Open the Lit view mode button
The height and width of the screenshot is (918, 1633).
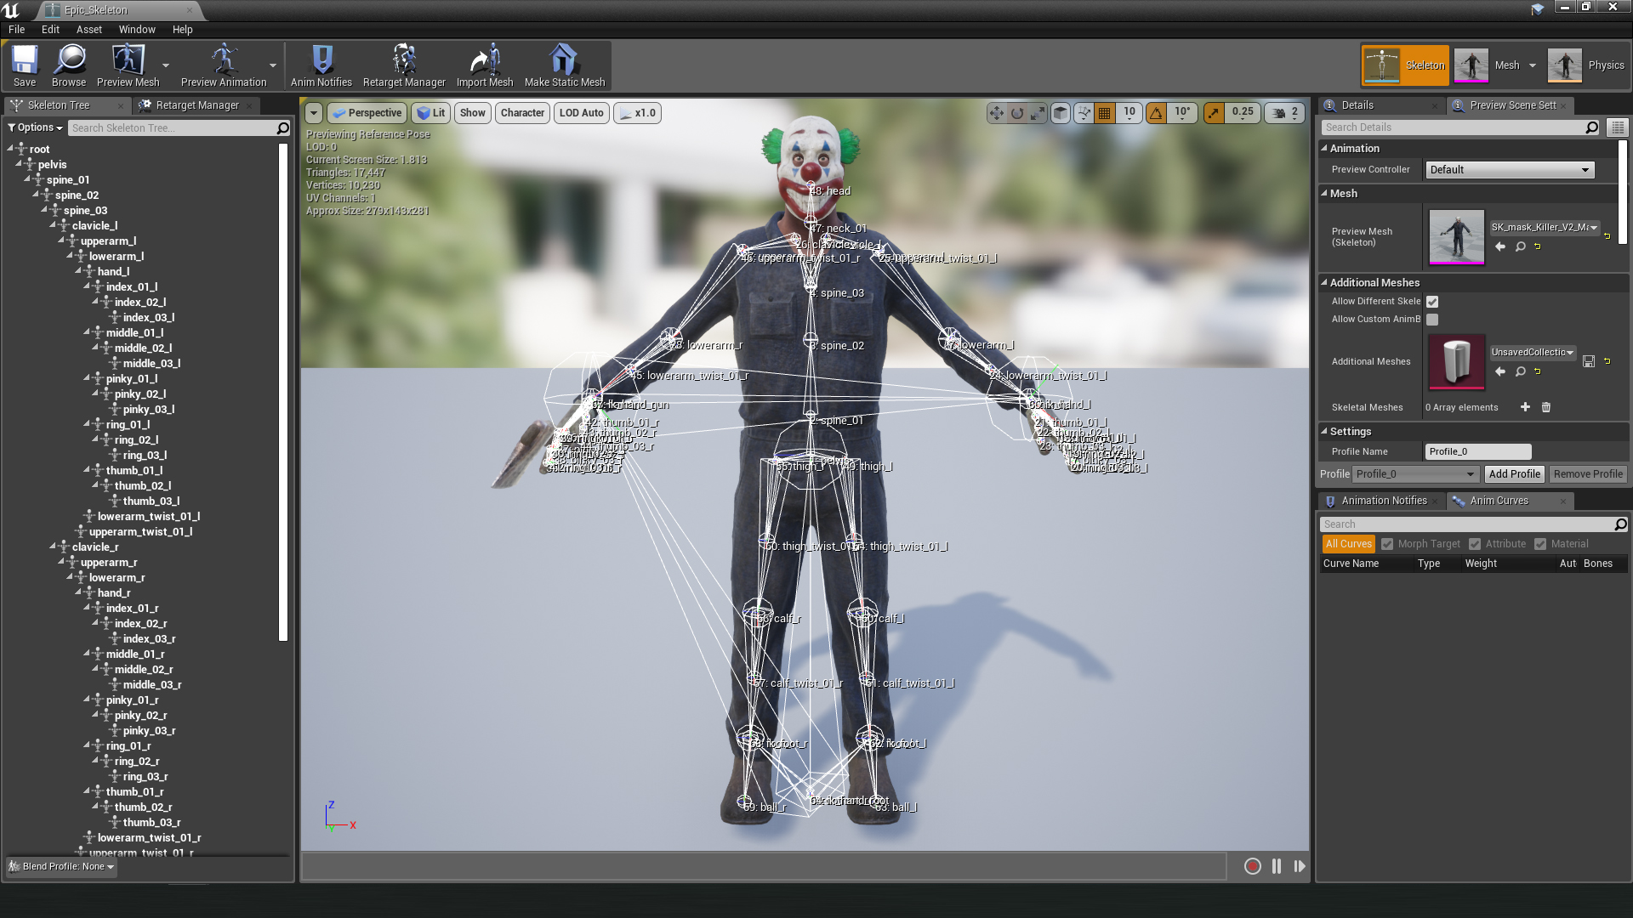coord(432,113)
